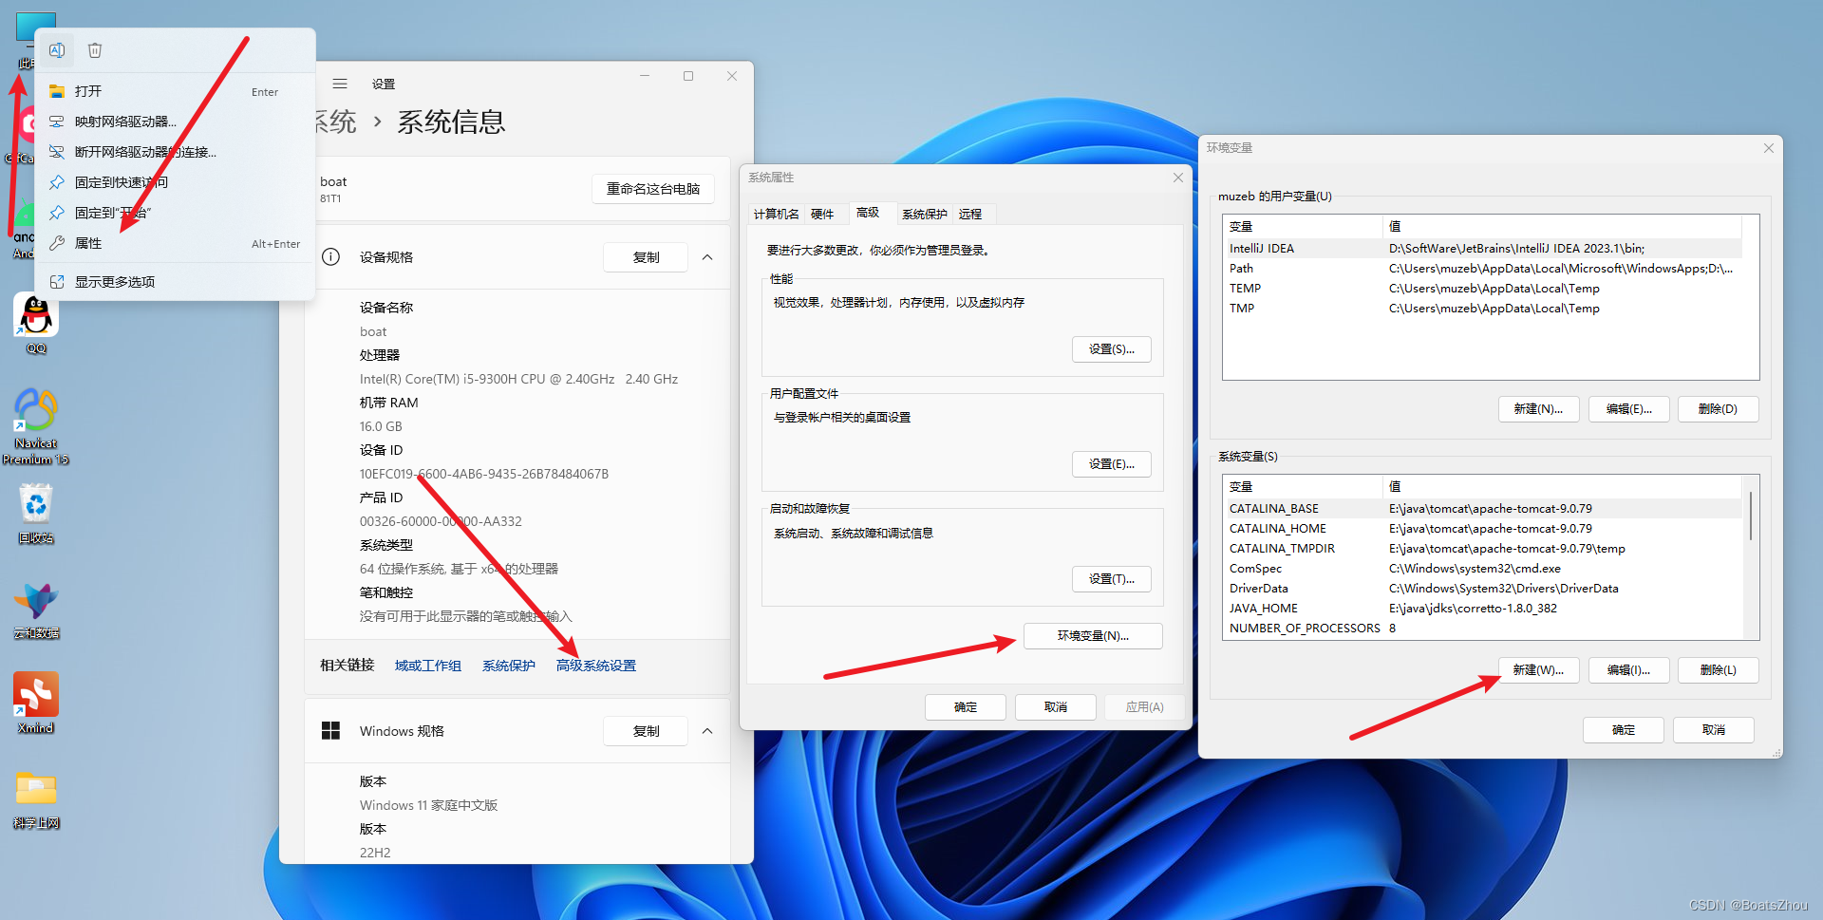
Task: Select CATALINA_TMPDIR system variable row
Action: (x=1483, y=549)
